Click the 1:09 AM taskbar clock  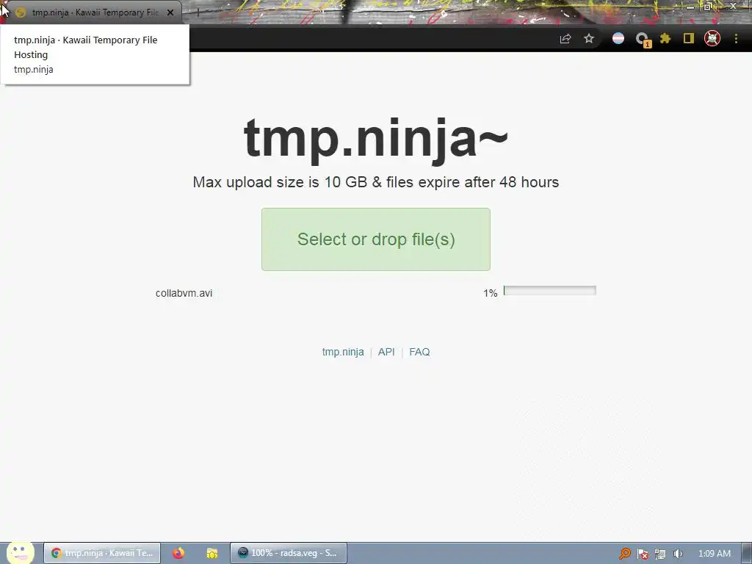(715, 554)
